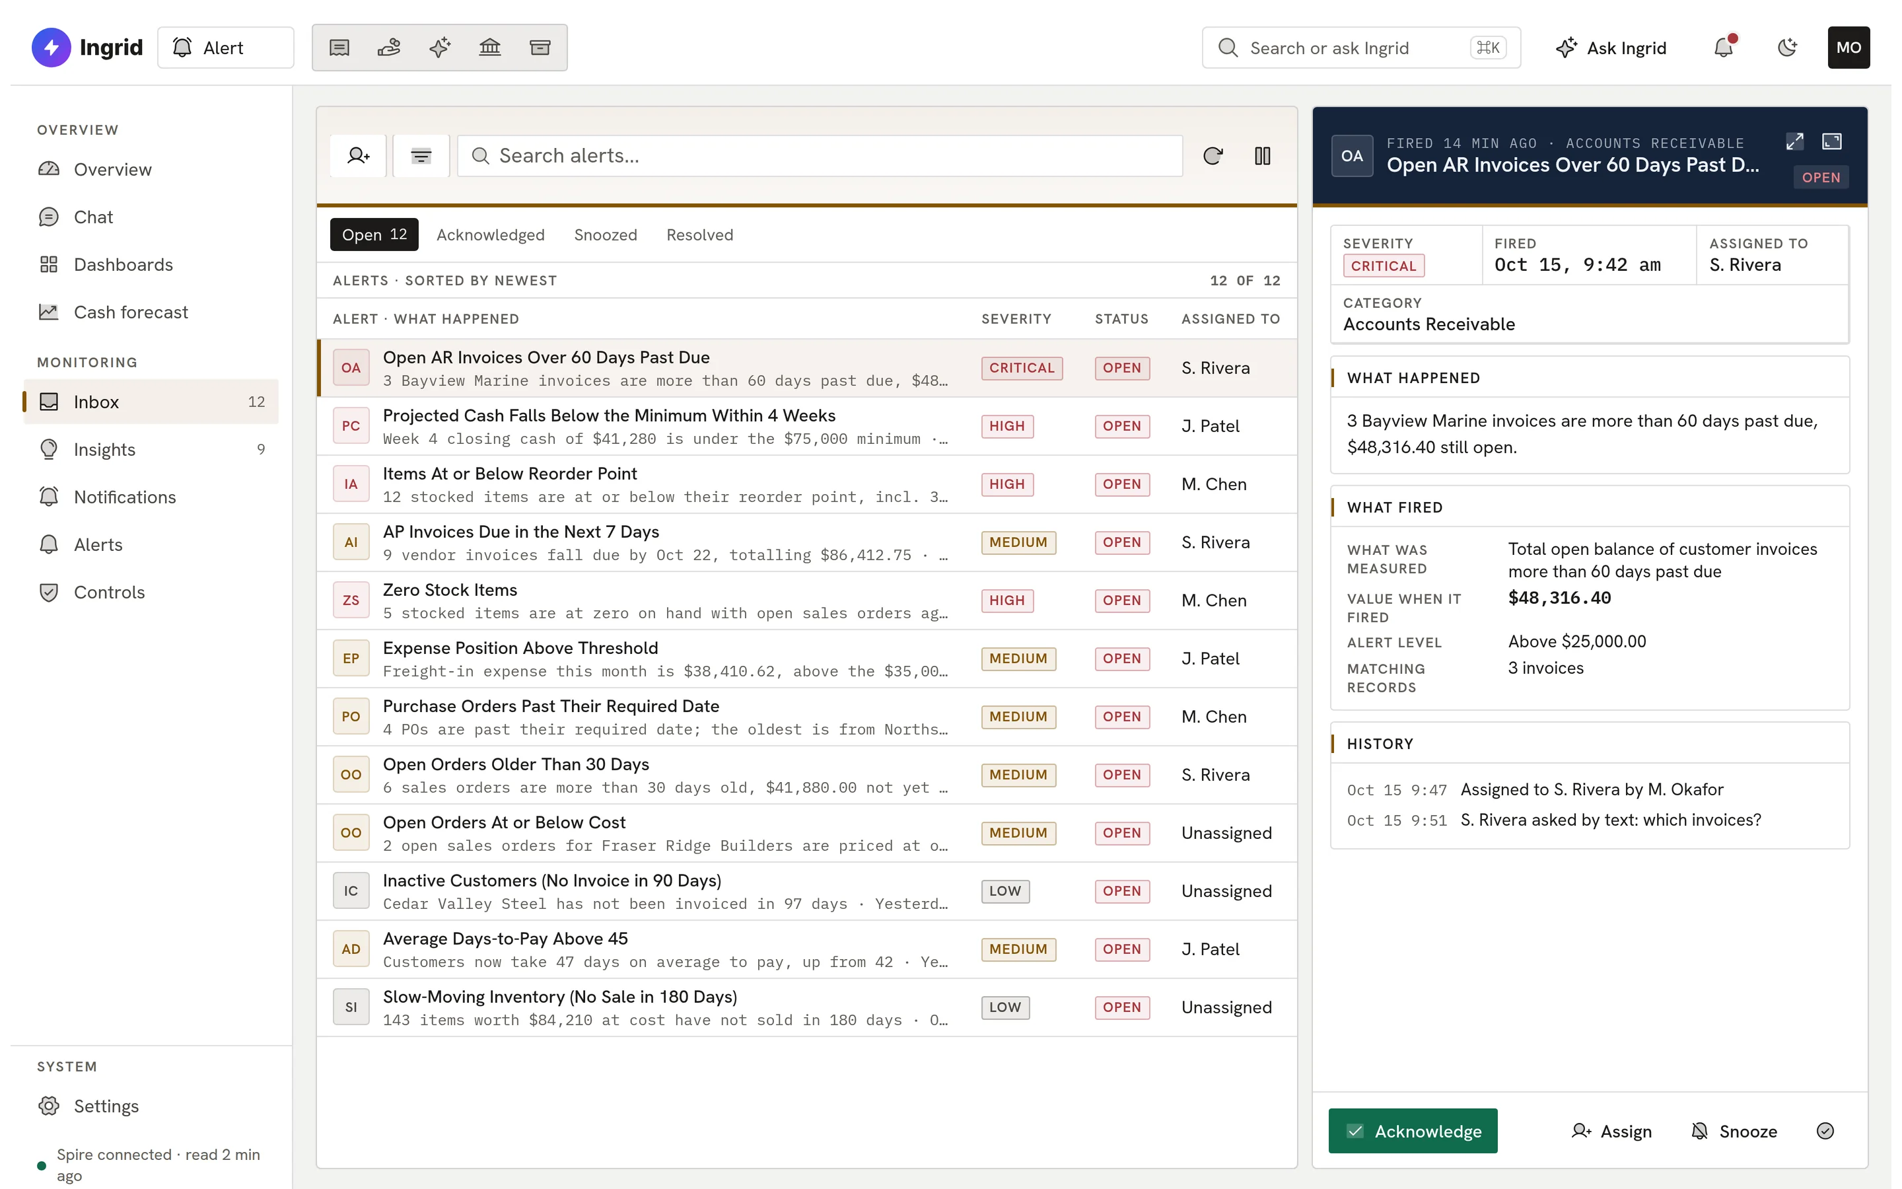This screenshot has height=1189, width=1902.
Task: Click the Severity column header
Action: [x=1016, y=319]
